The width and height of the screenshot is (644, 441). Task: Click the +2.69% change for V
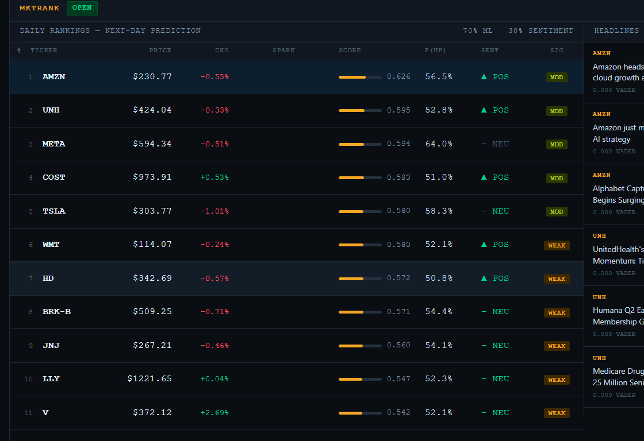pyautogui.click(x=214, y=413)
